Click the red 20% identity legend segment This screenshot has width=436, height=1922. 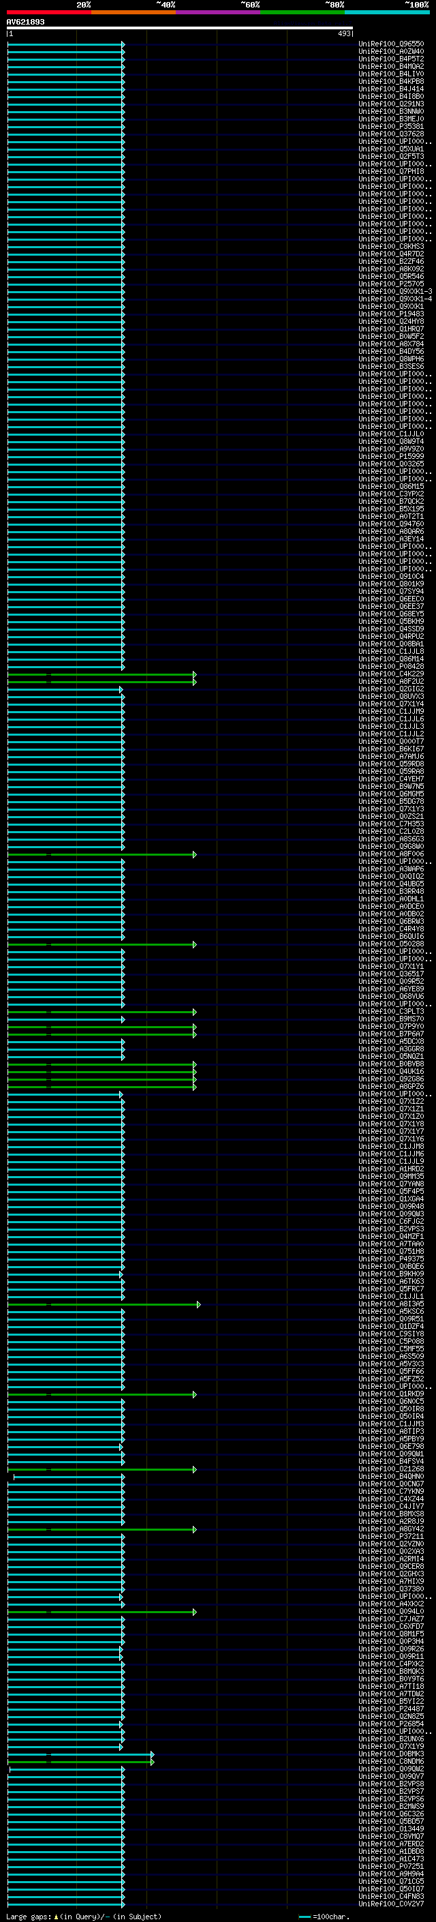(48, 12)
